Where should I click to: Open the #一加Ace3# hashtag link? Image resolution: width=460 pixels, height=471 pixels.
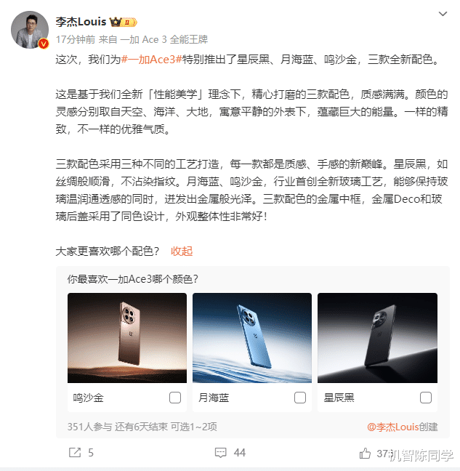pyautogui.click(x=152, y=60)
